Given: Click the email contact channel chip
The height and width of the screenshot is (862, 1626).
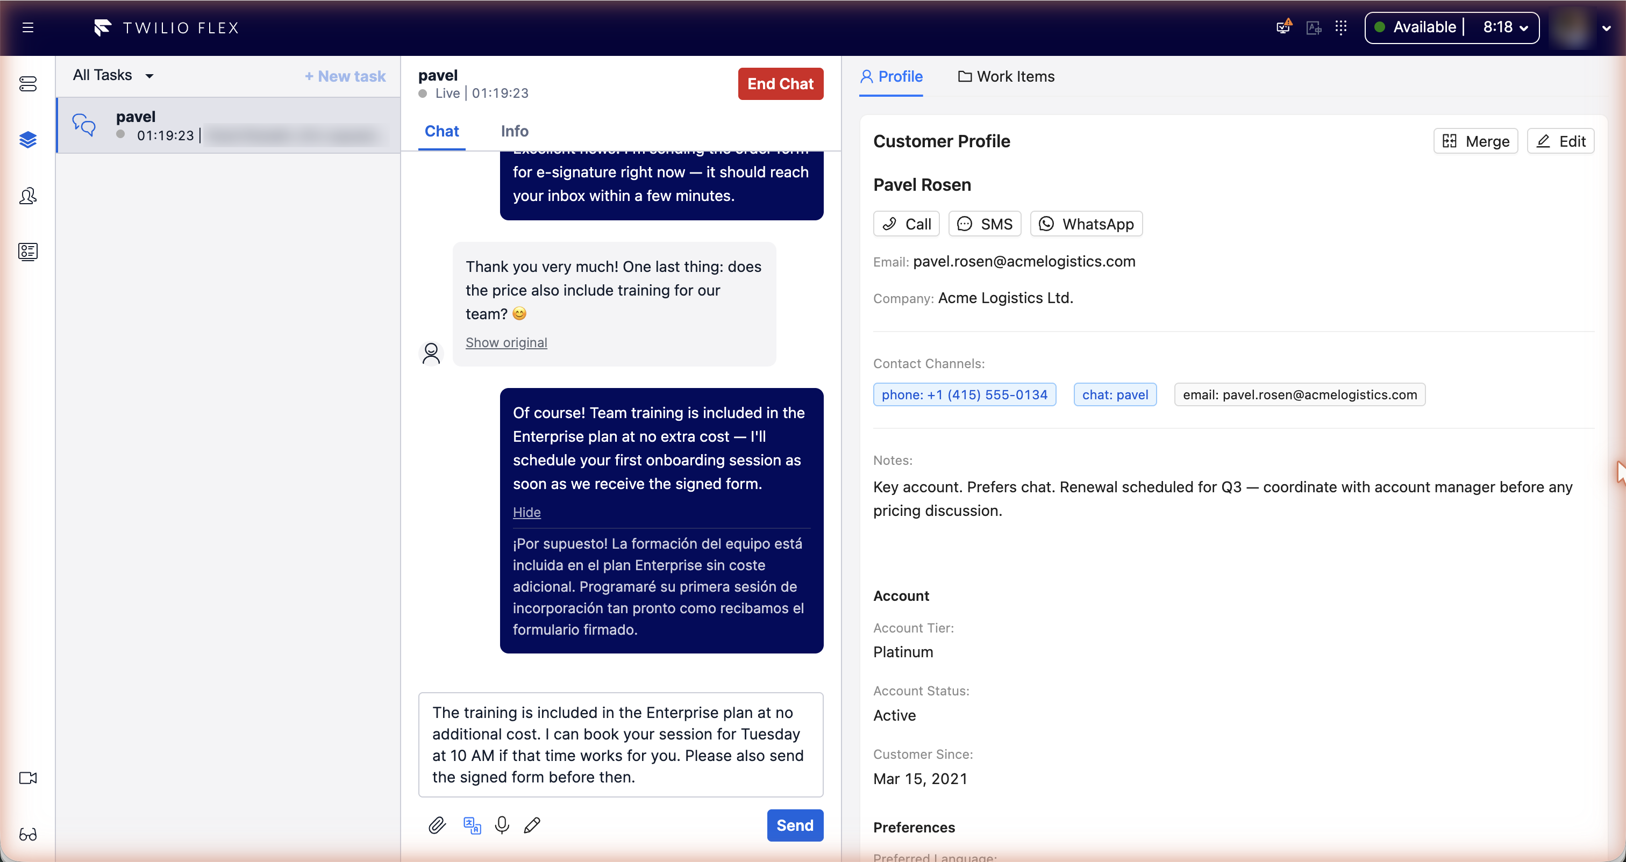Looking at the screenshot, I should pos(1300,394).
